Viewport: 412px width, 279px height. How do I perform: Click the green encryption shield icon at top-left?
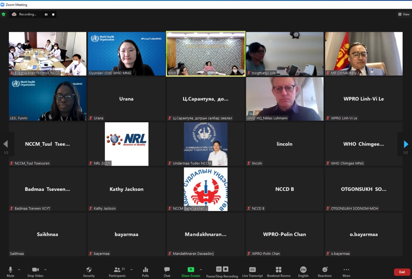coord(4,14)
